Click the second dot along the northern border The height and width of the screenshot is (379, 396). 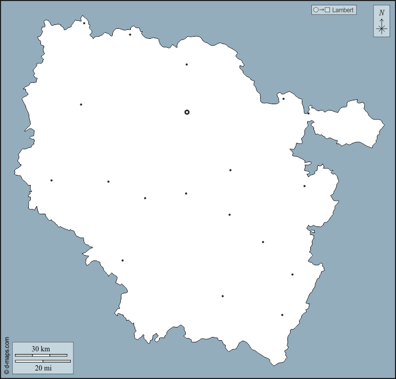tap(130, 35)
